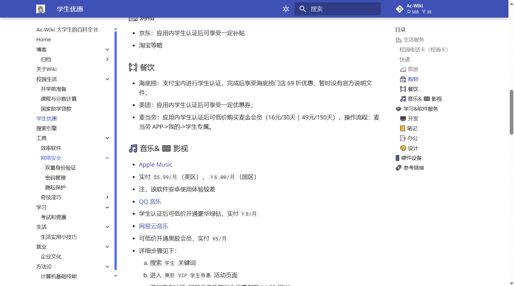Open Home in the sidebar
The width and height of the screenshot is (514, 286).
[x=44, y=40]
